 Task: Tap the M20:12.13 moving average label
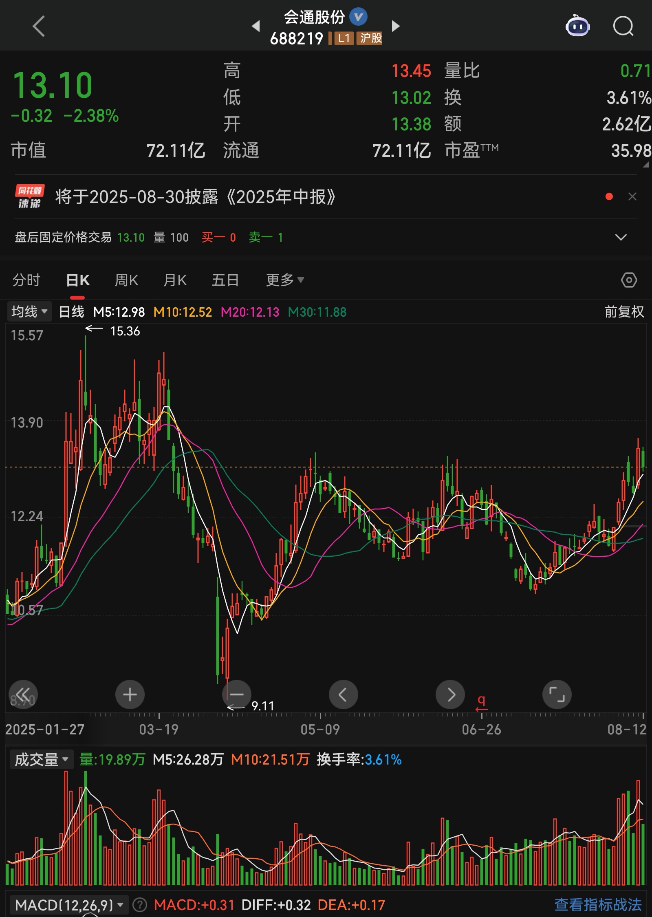click(250, 312)
